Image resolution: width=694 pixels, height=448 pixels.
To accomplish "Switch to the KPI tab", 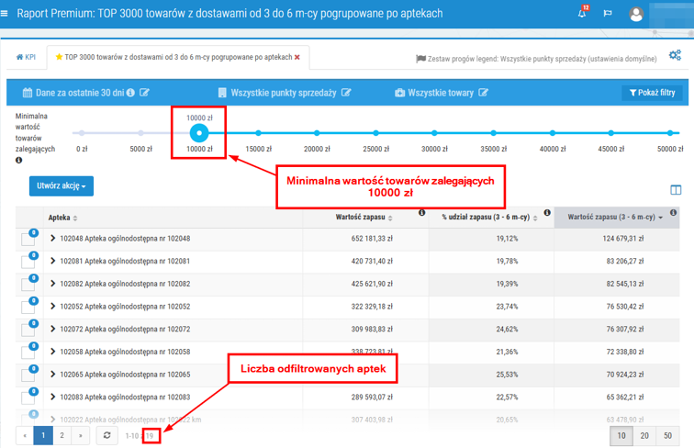I will 25,57.
